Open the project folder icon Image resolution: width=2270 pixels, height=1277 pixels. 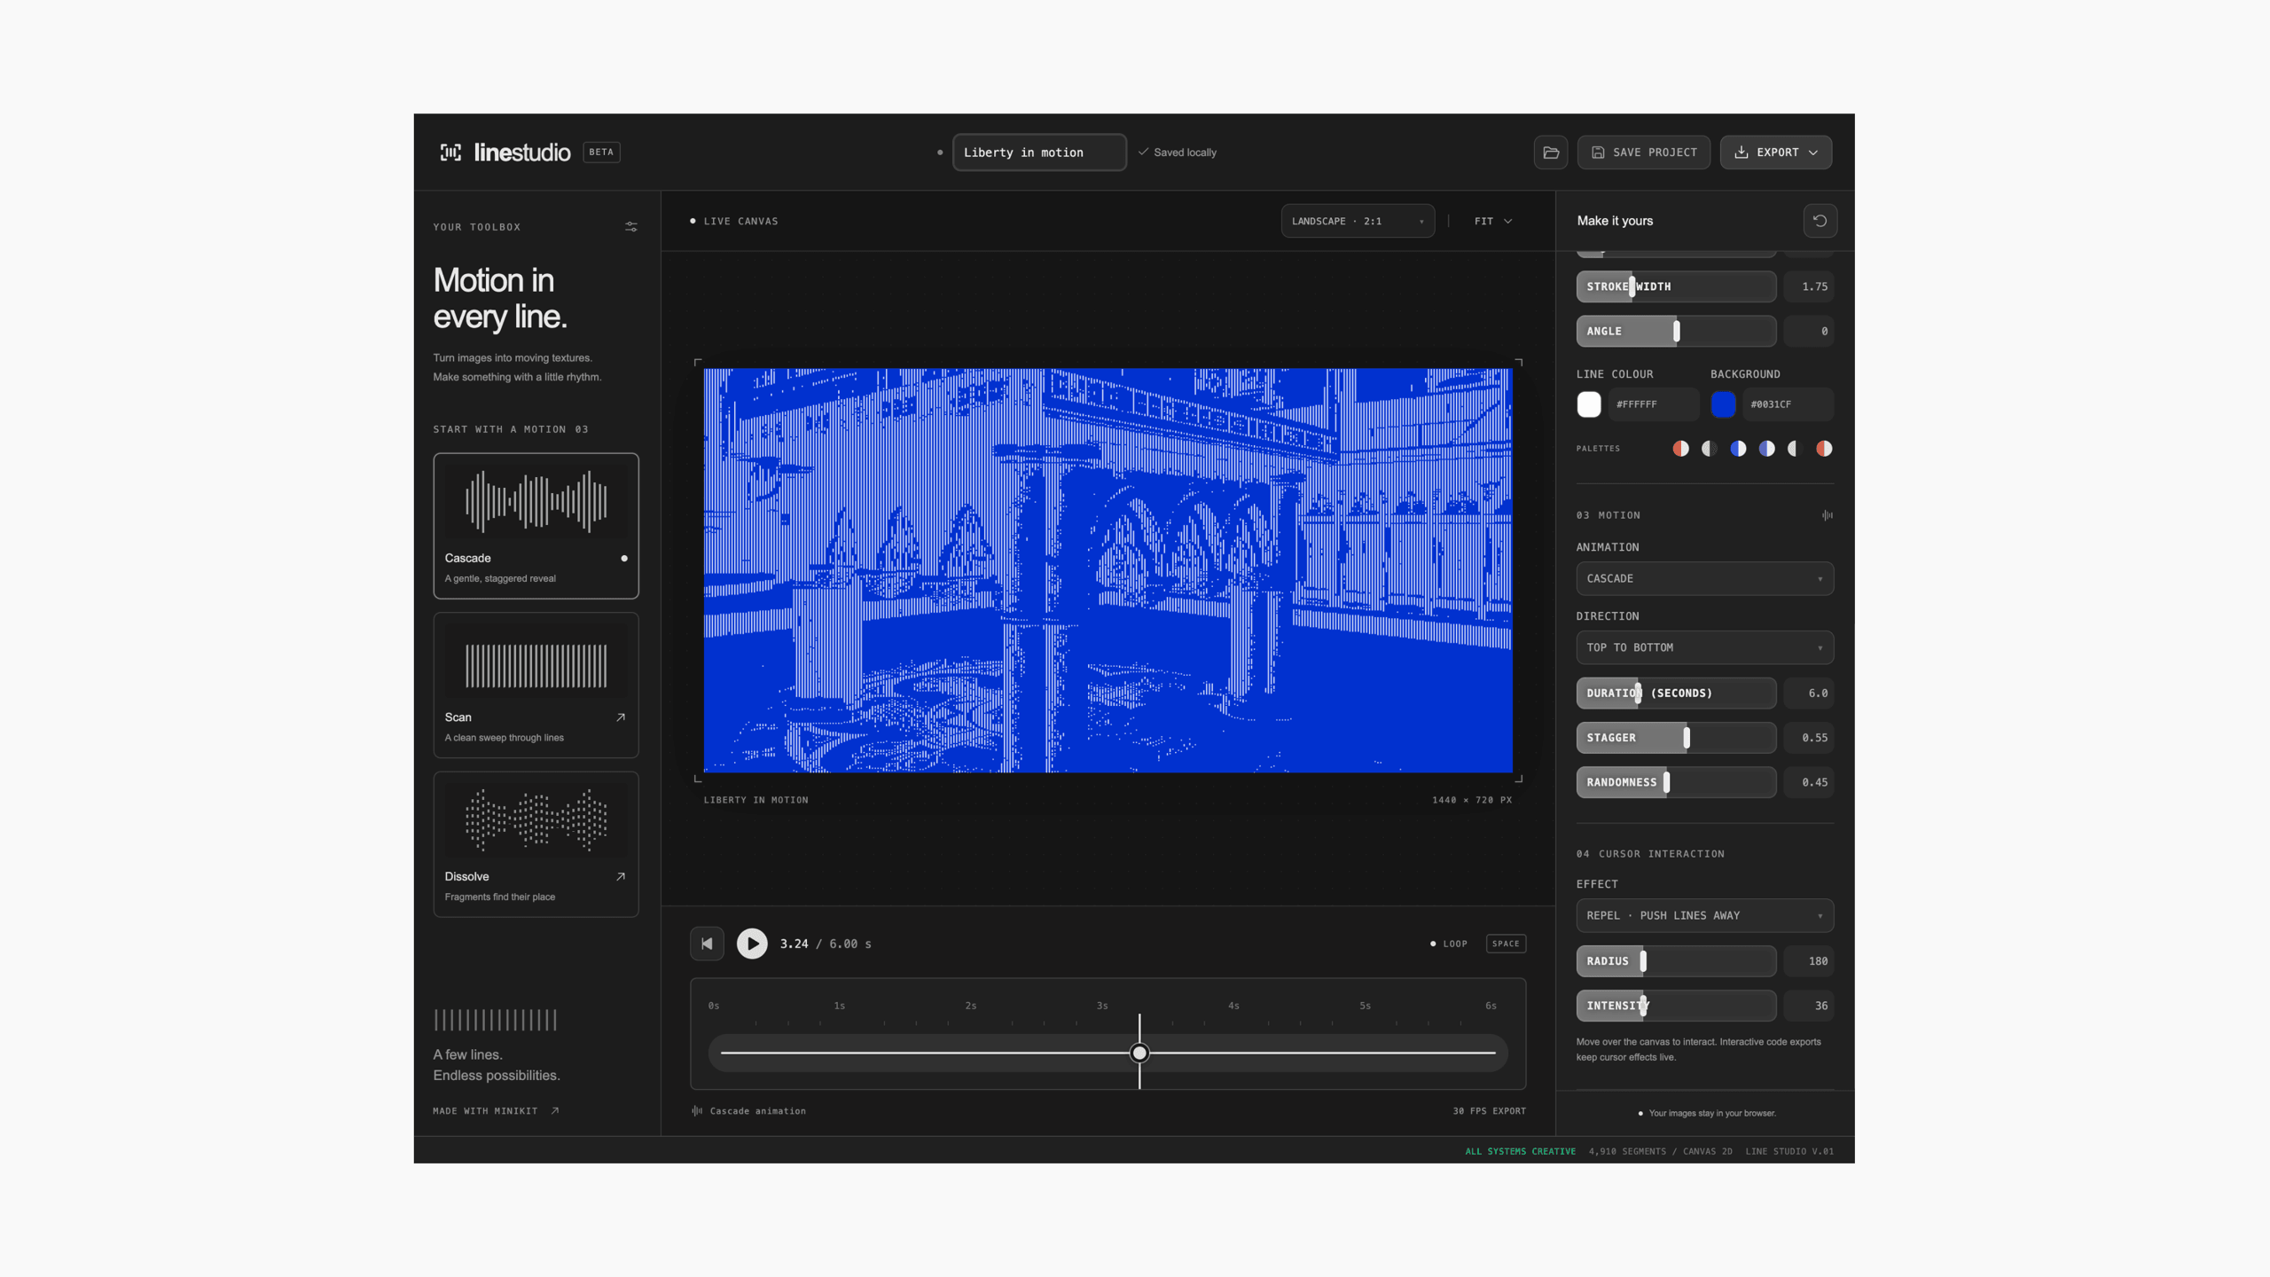[x=1551, y=153]
